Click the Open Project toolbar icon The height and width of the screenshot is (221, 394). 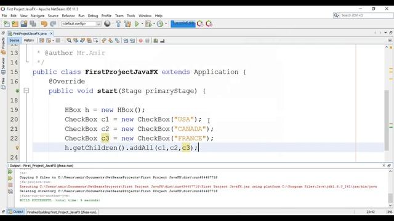coord(24,24)
